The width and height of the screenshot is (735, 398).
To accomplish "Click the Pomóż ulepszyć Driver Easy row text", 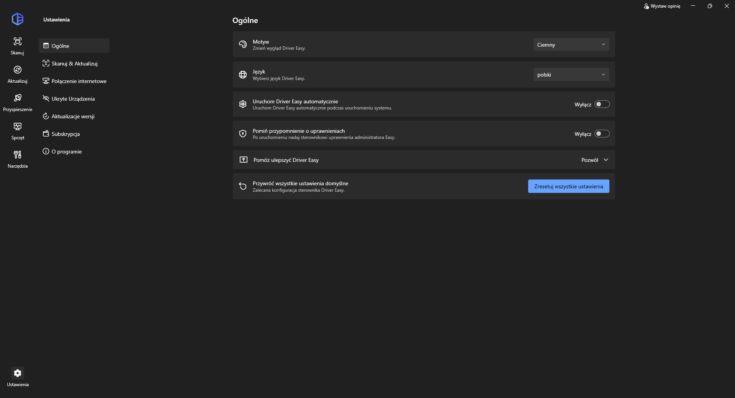I will (x=286, y=160).
